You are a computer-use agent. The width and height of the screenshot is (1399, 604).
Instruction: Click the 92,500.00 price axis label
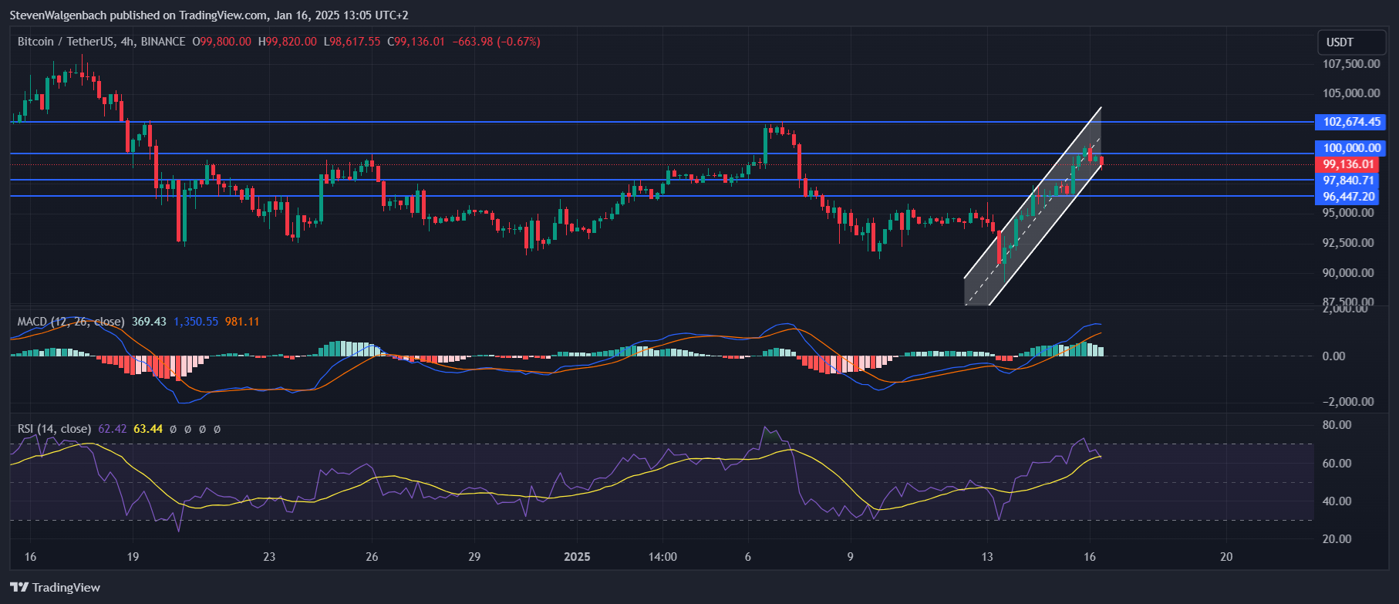coord(1348,243)
